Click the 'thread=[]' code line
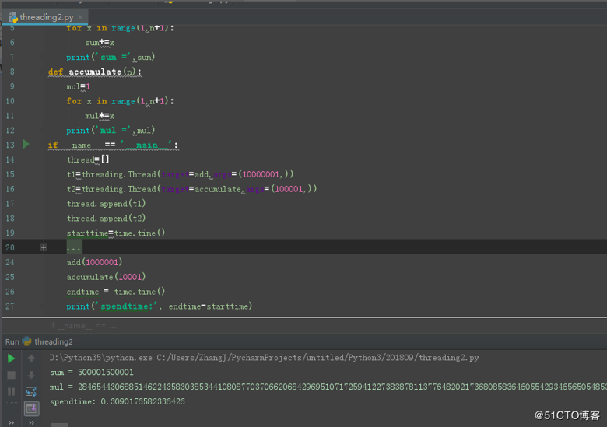This screenshot has height=427, width=607. pos(88,159)
